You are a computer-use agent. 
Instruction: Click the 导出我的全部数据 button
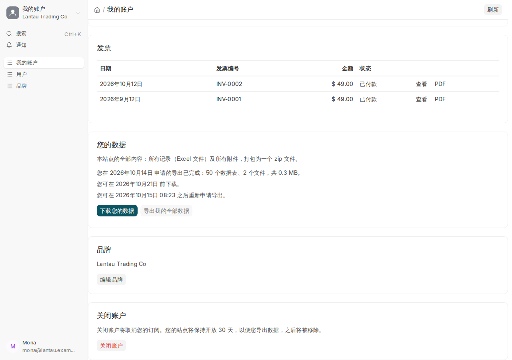tap(166, 211)
